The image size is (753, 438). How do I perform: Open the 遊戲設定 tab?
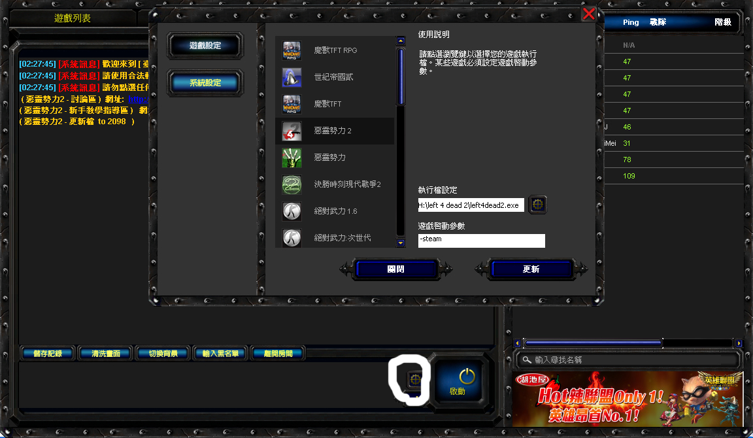(x=205, y=46)
